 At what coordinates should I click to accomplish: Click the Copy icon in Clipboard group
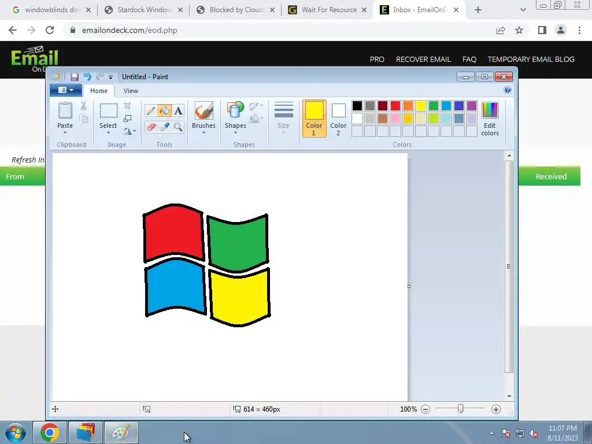tap(83, 119)
